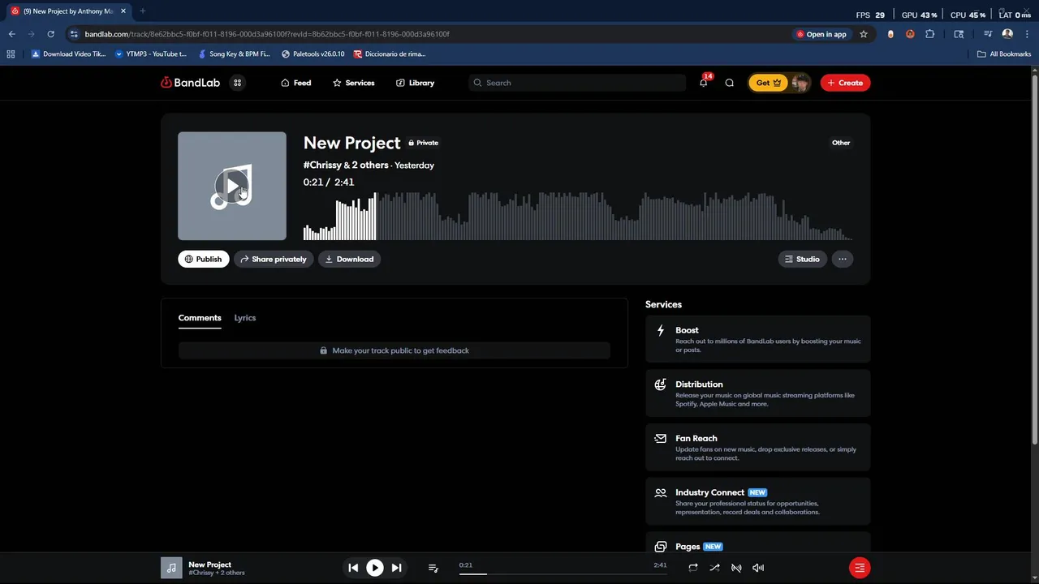This screenshot has height=584, width=1039.
Task: Open the Boost service
Action: click(758, 339)
